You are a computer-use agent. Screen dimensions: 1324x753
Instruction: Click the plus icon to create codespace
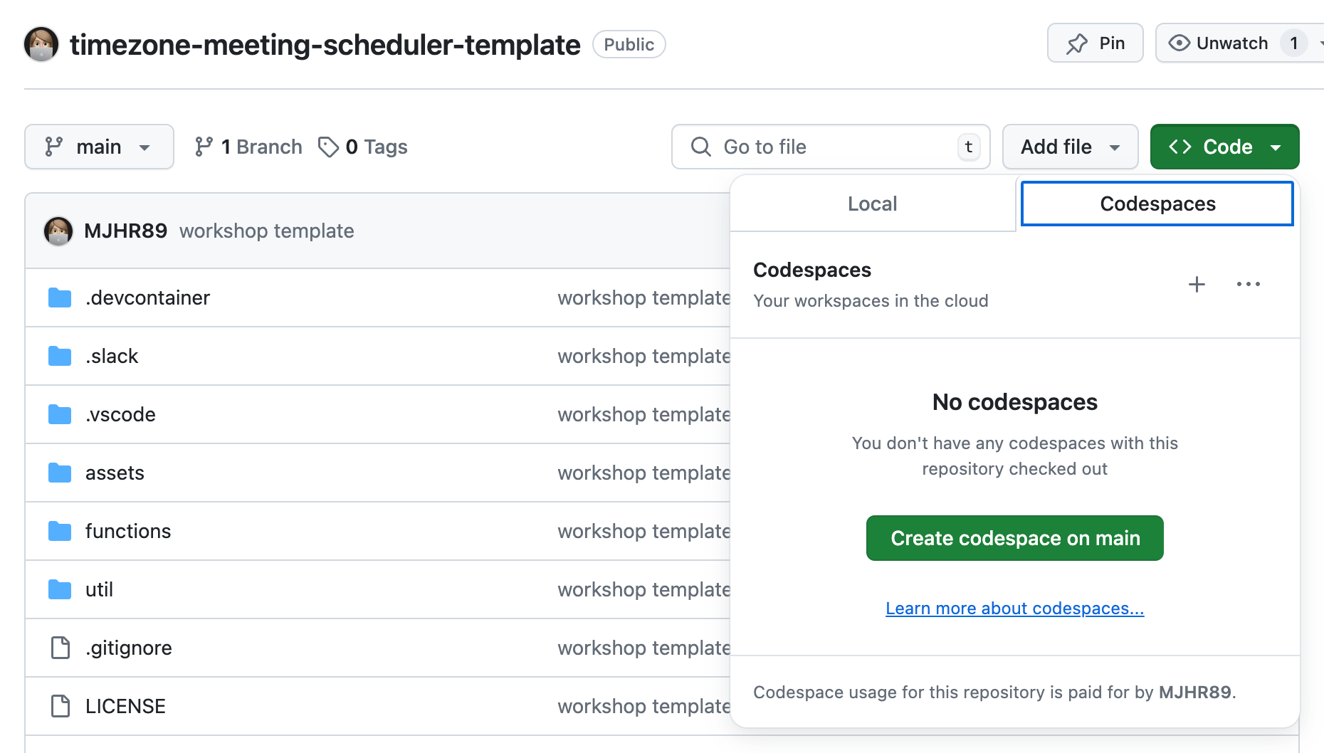point(1197,285)
